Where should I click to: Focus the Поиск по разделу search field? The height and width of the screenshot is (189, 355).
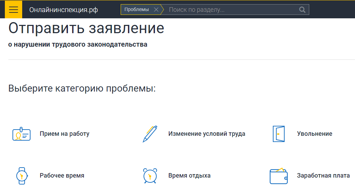tap(231, 10)
